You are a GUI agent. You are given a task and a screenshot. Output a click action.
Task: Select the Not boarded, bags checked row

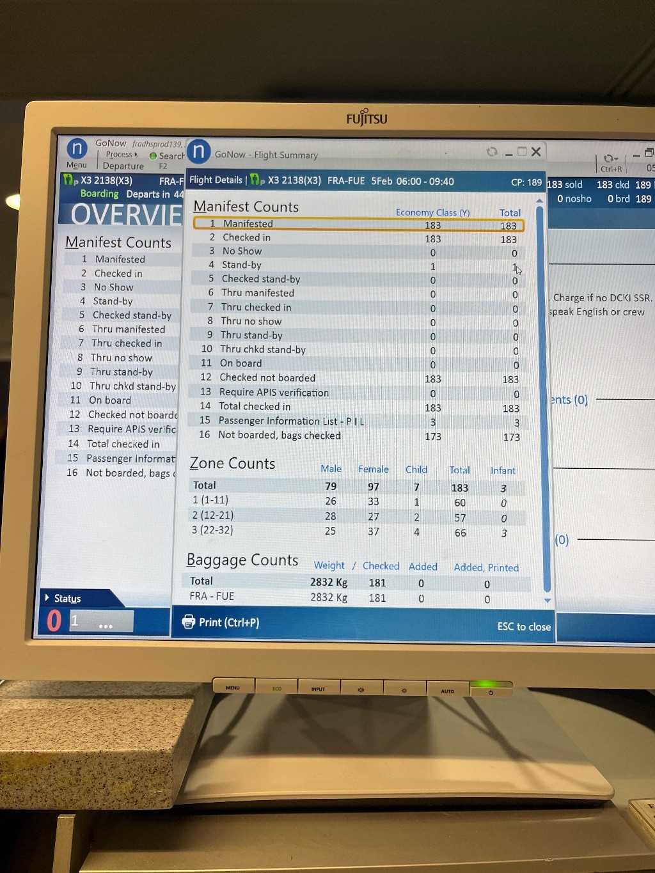coord(358,436)
